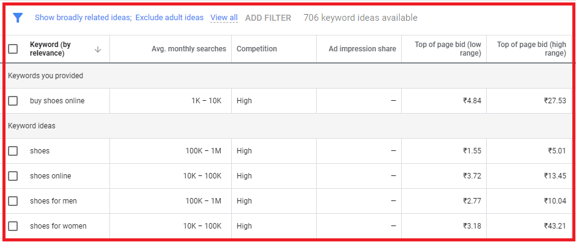Sort by Avg. monthly searches column
Viewport: 576px width, 242px height.
[x=189, y=49]
